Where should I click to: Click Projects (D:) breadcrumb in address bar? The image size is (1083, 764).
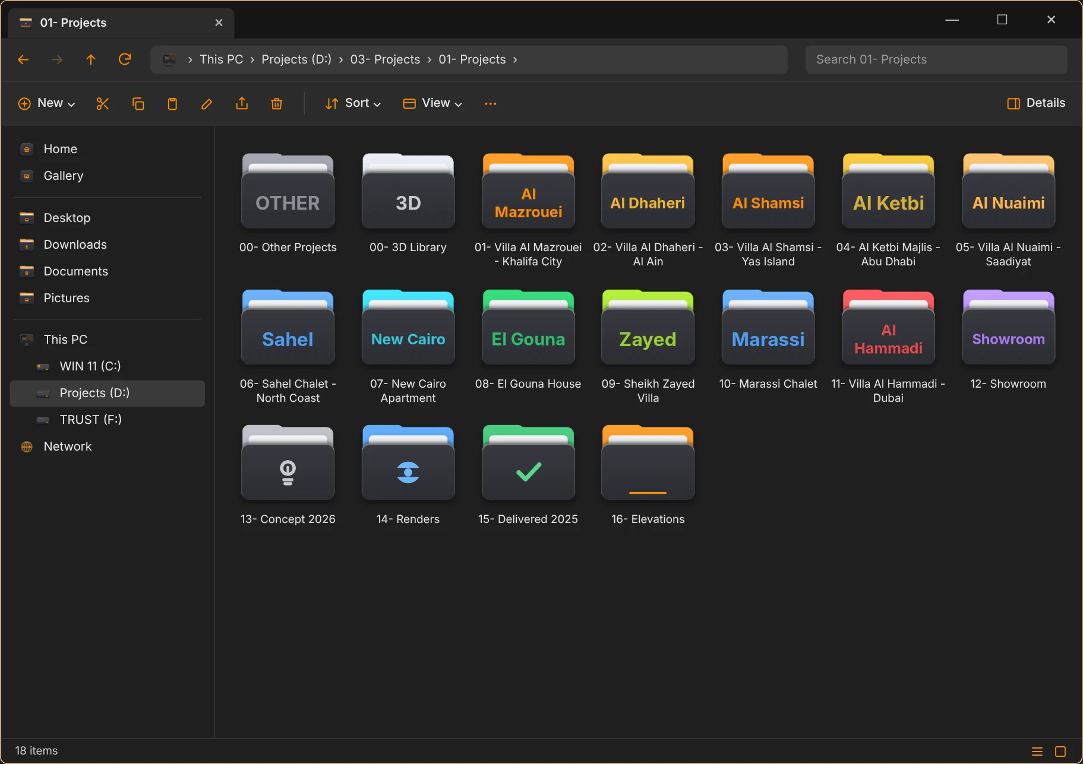coord(296,59)
